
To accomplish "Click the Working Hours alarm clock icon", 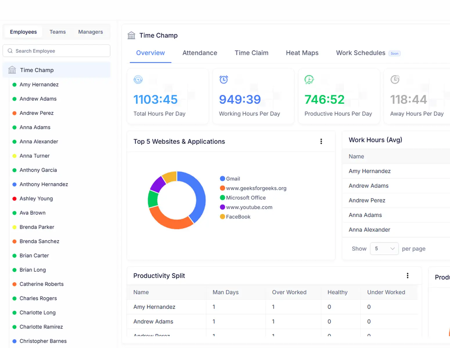I will tap(224, 79).
